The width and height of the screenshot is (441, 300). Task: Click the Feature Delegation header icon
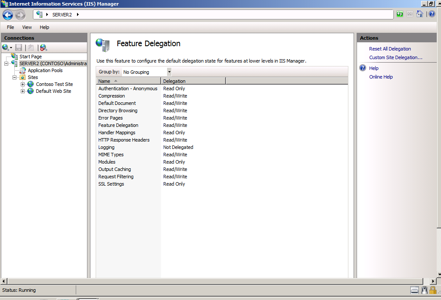point(103,45)
